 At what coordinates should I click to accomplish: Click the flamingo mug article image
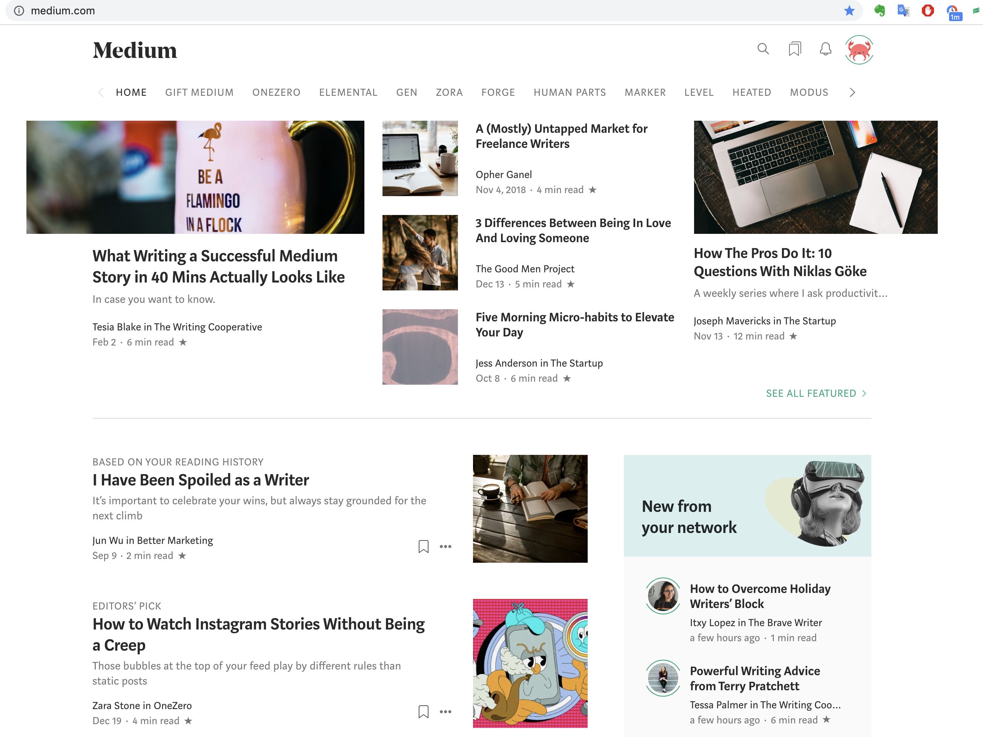pos(195,177)
